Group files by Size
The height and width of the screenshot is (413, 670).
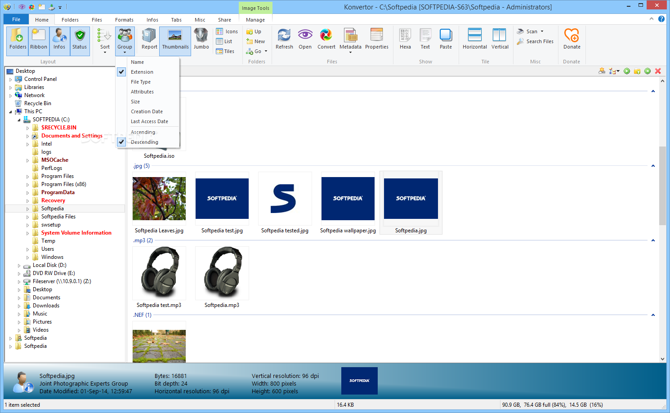(x=148, y=102)
